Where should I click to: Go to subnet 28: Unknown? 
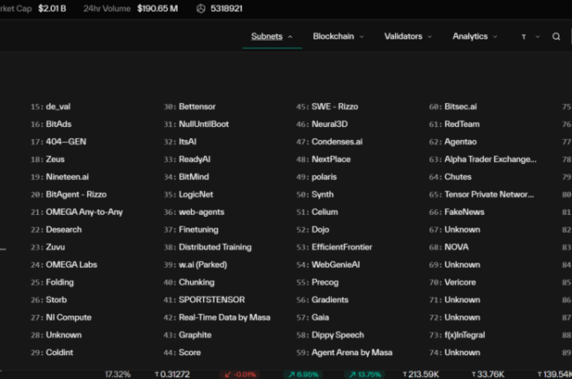tap(56, 334)
